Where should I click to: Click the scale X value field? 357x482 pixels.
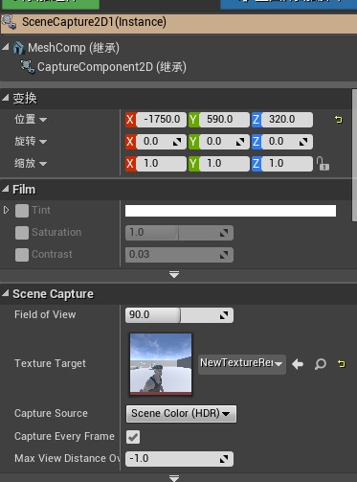(161, 164)
